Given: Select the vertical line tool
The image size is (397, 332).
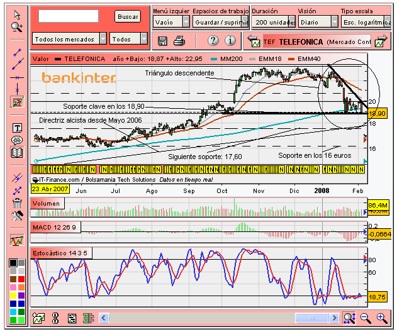Looking at the screenshot, I should (x=17, y=89).
